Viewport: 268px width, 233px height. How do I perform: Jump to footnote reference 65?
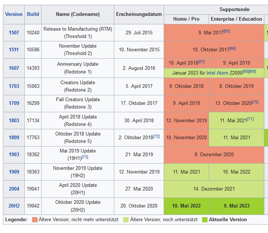tap(227, 31)
